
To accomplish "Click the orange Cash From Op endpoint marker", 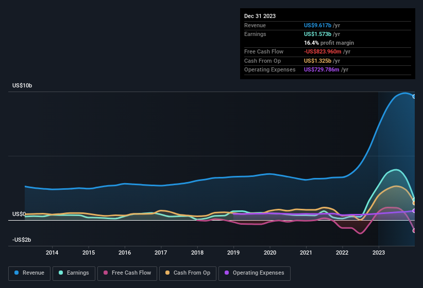I will [414, 203].
